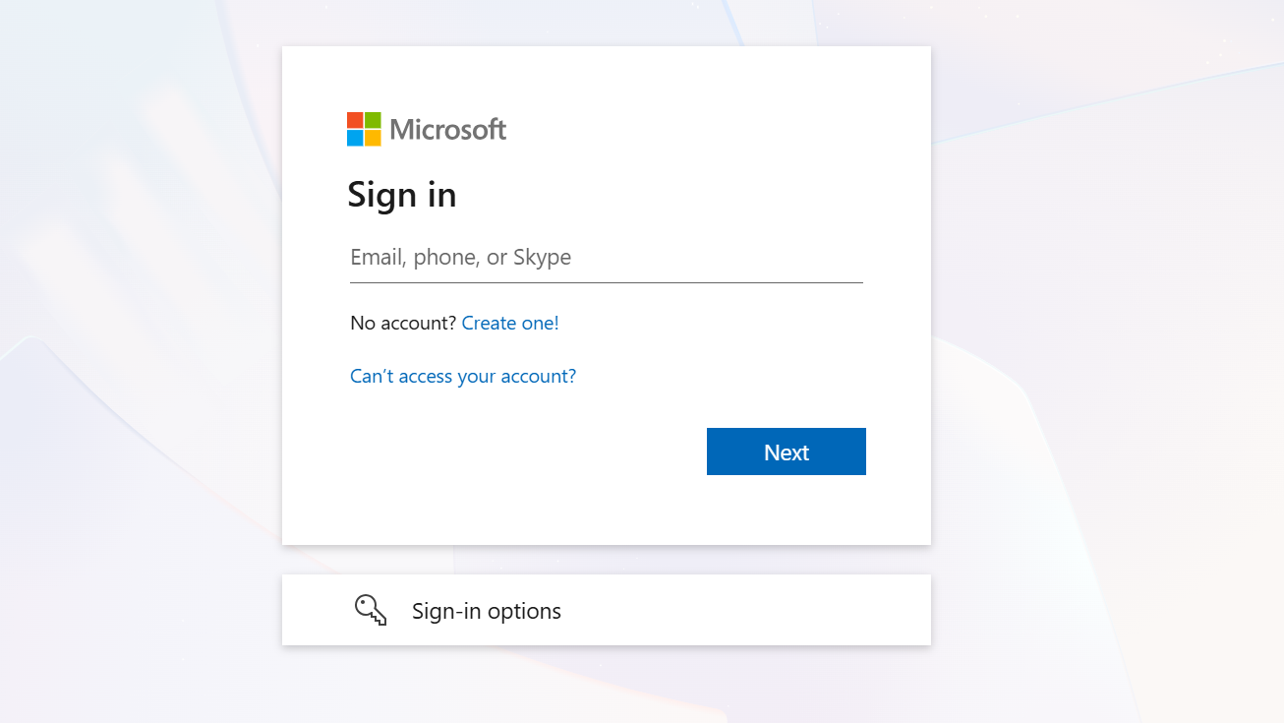Click the "Sign-in options" label
Screen dimensions: 1284x723
[x=487, y=611]
